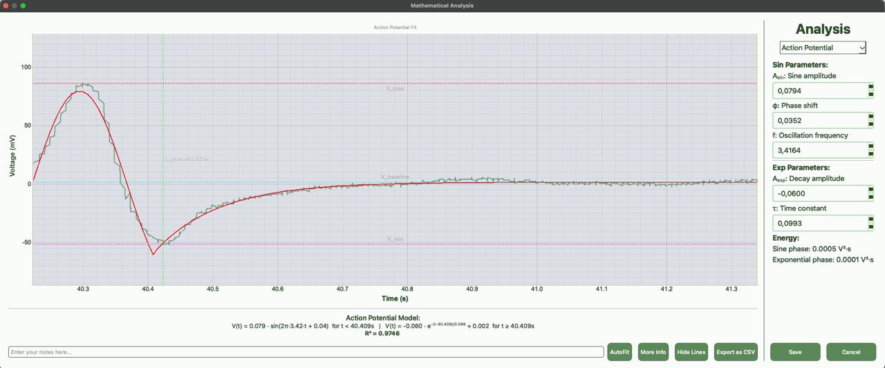885x368 pixels.
Task: Click the Sine phase energy readout
Action: click(812, 249)
